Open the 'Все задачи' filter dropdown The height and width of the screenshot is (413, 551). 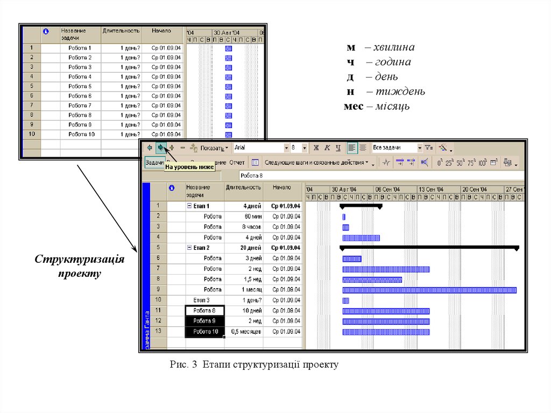(x=420, y=148)
